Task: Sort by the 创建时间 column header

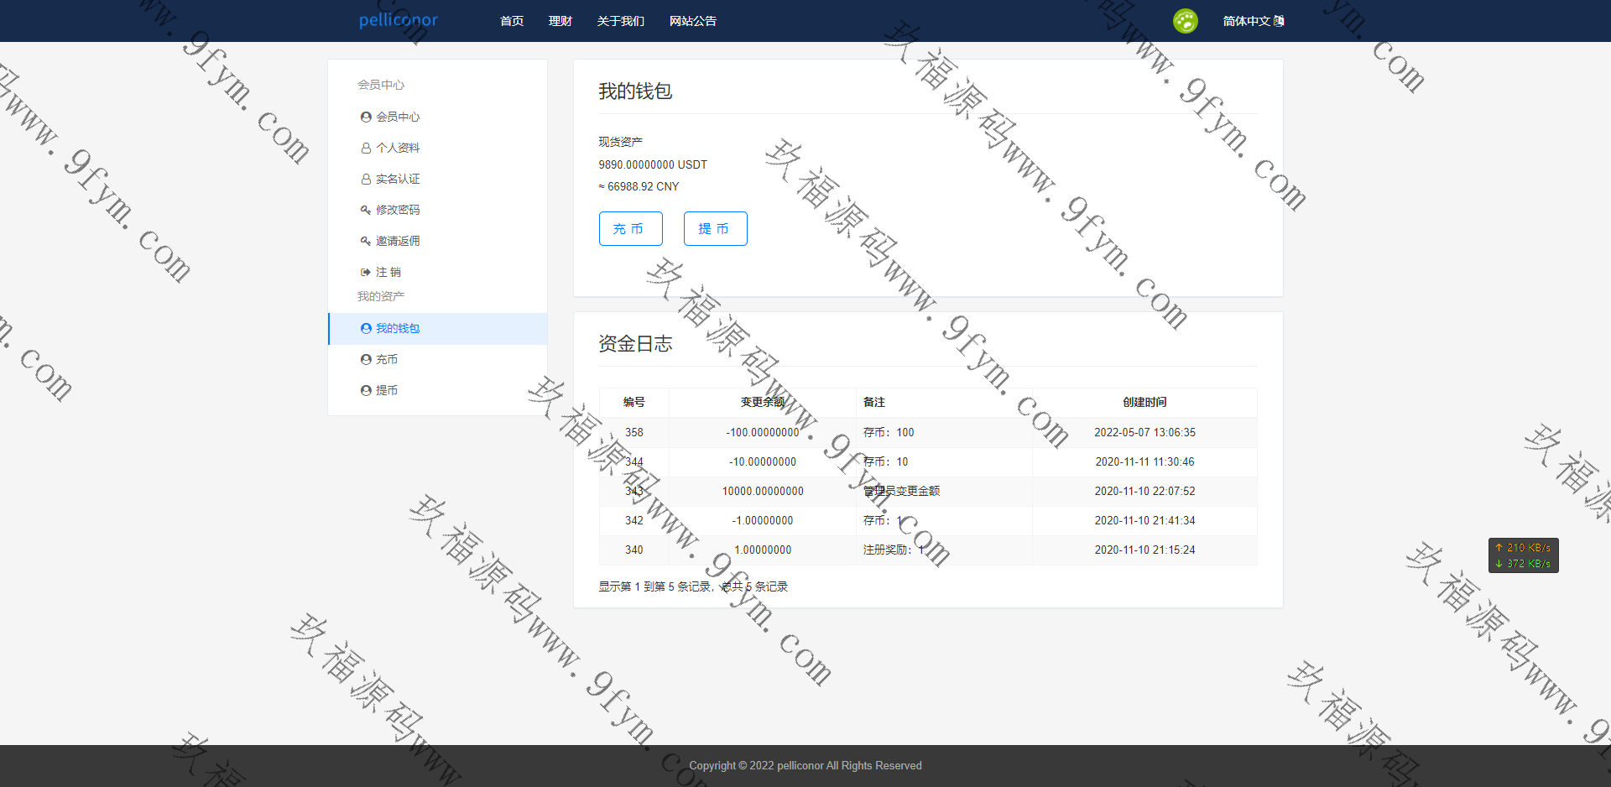Action: click(x=1144, y=402)
